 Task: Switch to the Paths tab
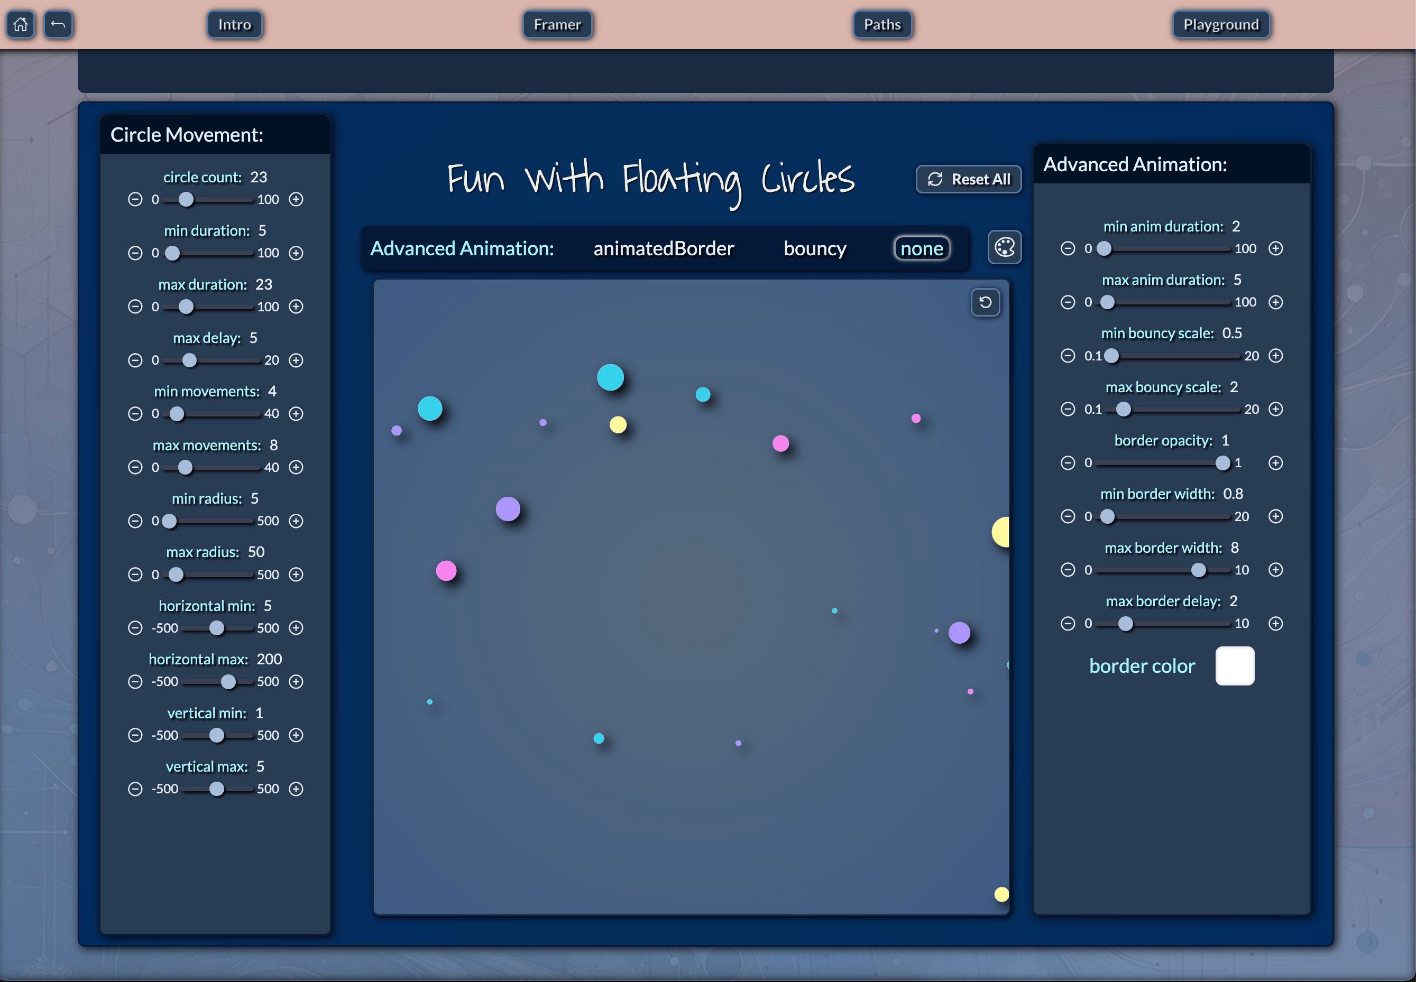pyautogui.click(x=882, y=25)
